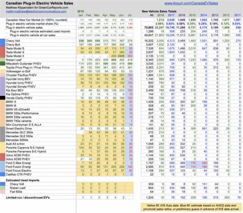Screen dimensions: 243x213
Task: Select the 'BMW X5 xDrive40' row label
Action: coord(18,109)
